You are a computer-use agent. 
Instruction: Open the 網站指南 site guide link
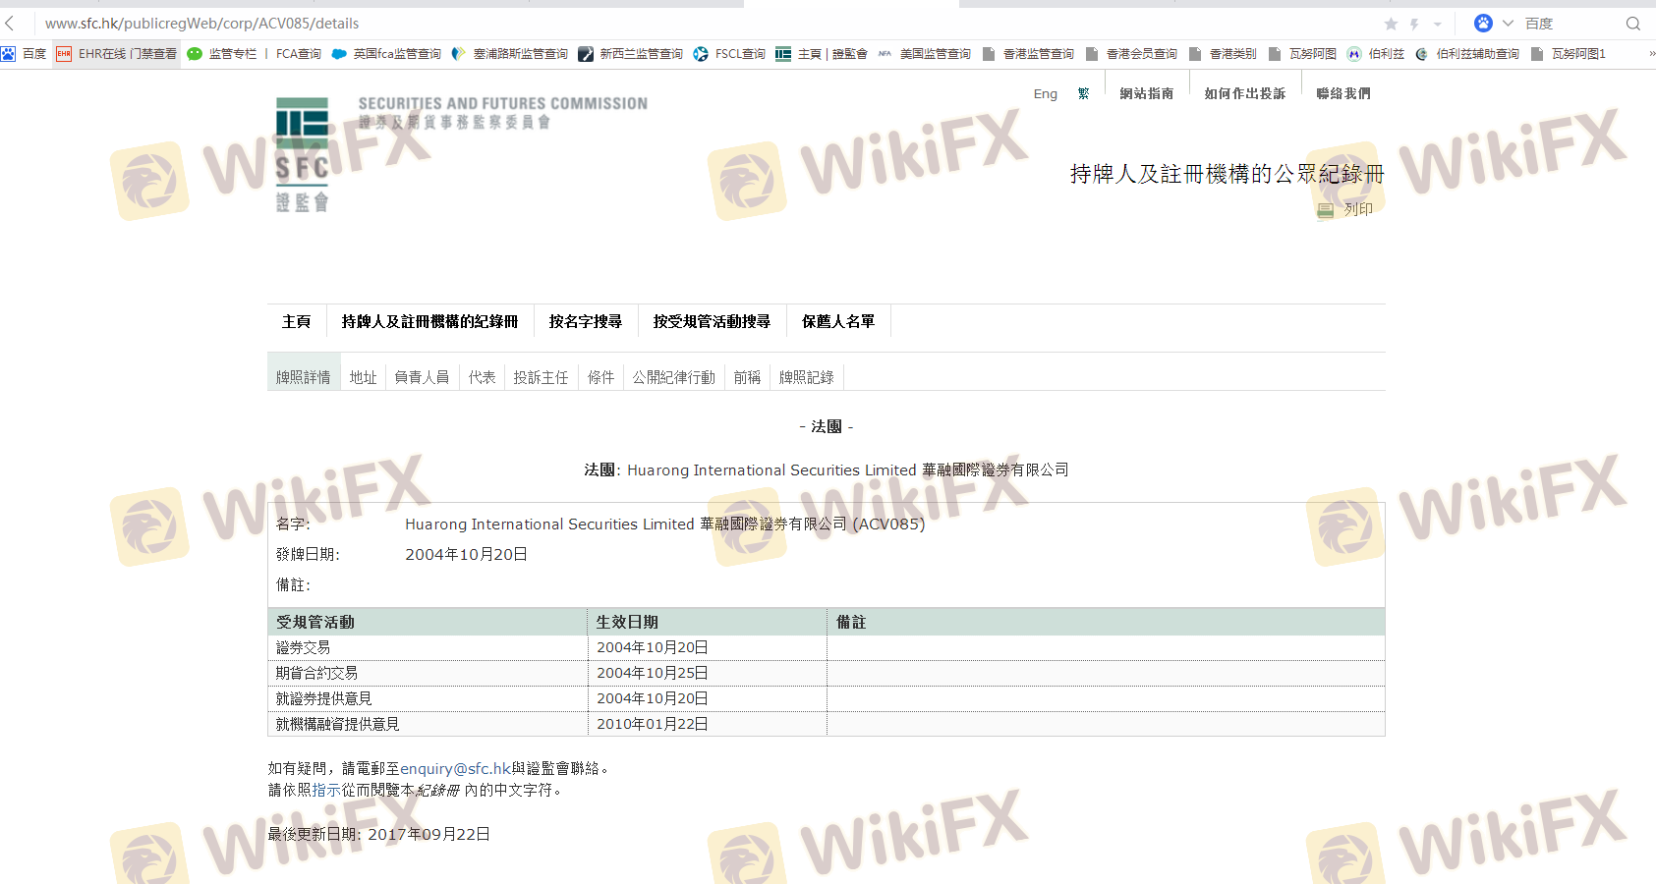click(1147, 94)
